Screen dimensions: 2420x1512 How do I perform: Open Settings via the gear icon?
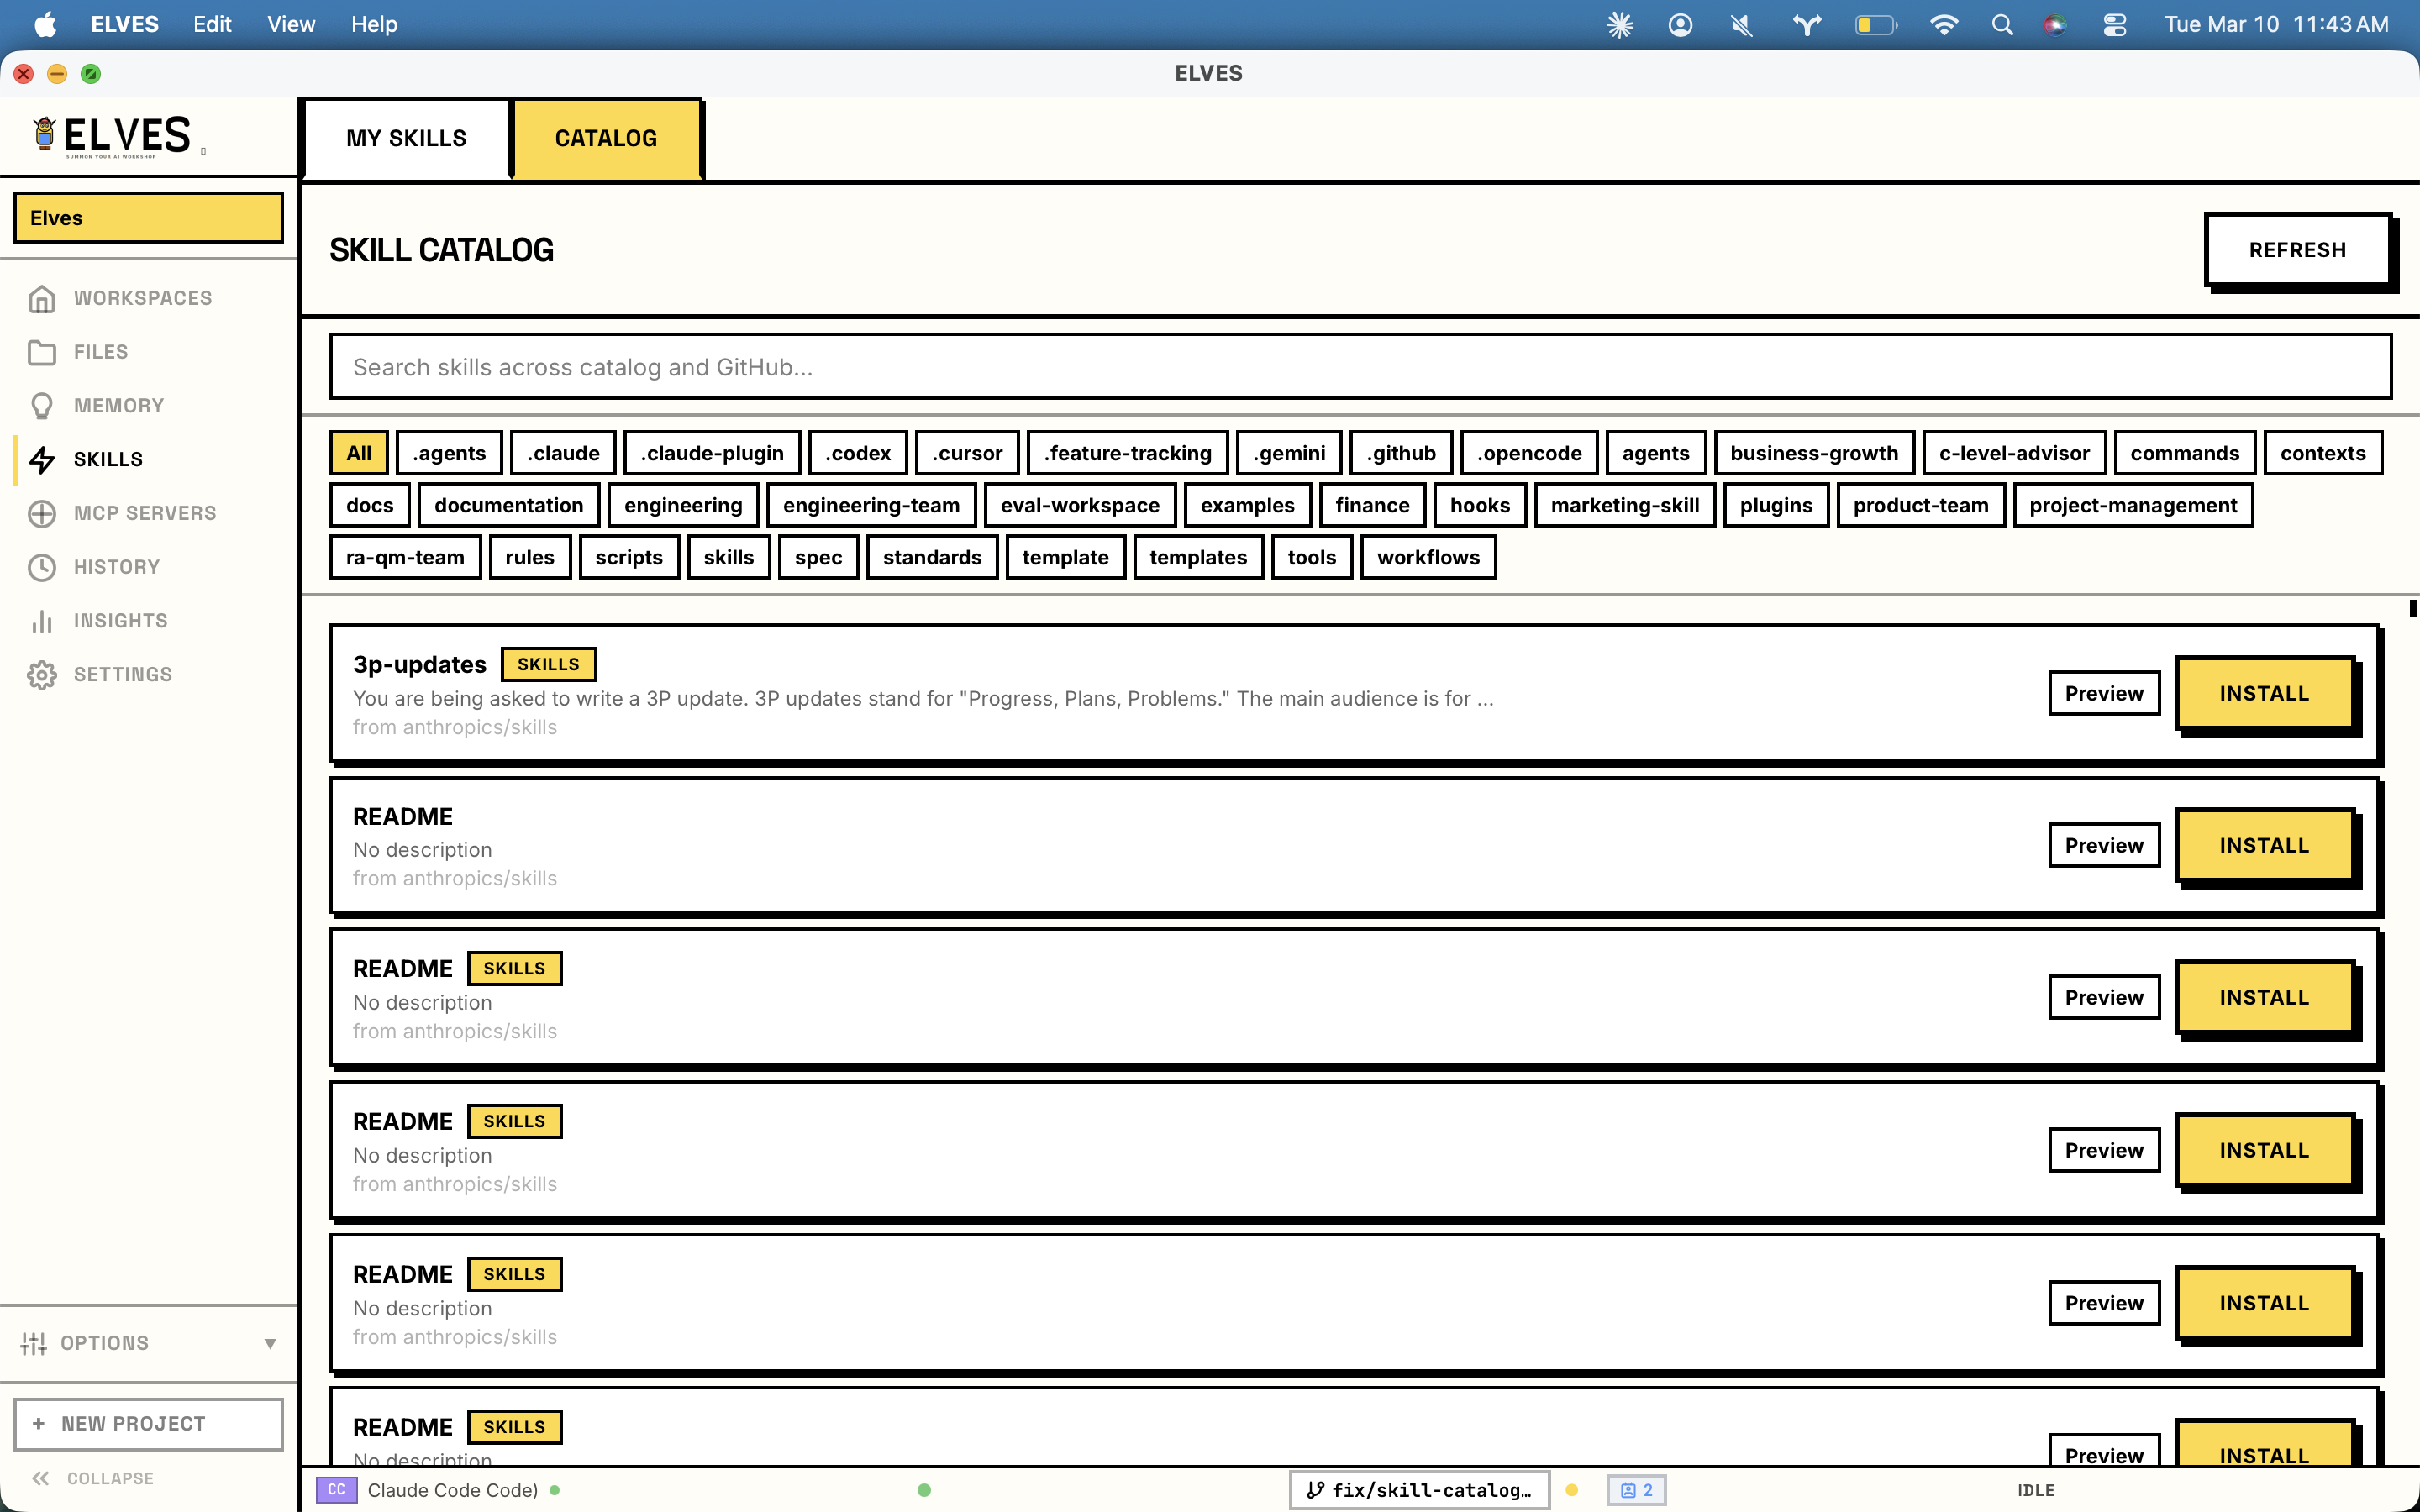(41, 675)
